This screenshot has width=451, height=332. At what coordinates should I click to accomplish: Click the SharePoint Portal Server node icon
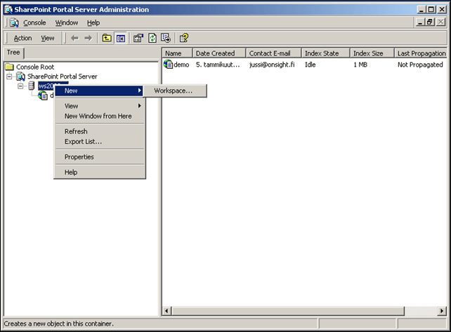[x=20, y=77]
